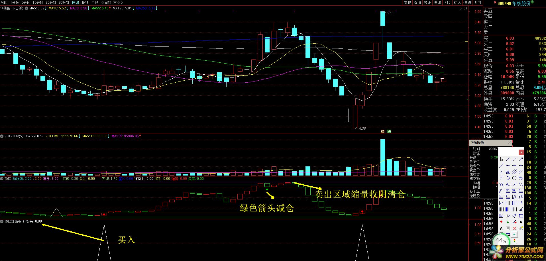Viewport: 546px width, 261px height.
Task: Close the drawing tools palette
Action: click(x=521, y=152)
